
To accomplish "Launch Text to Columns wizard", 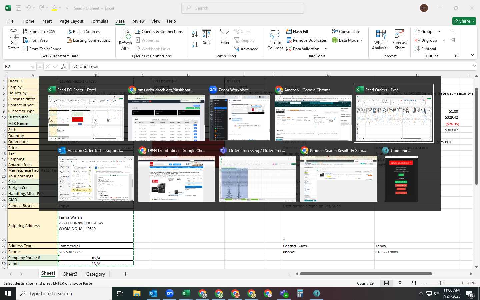I will click(x=275, y=40).
